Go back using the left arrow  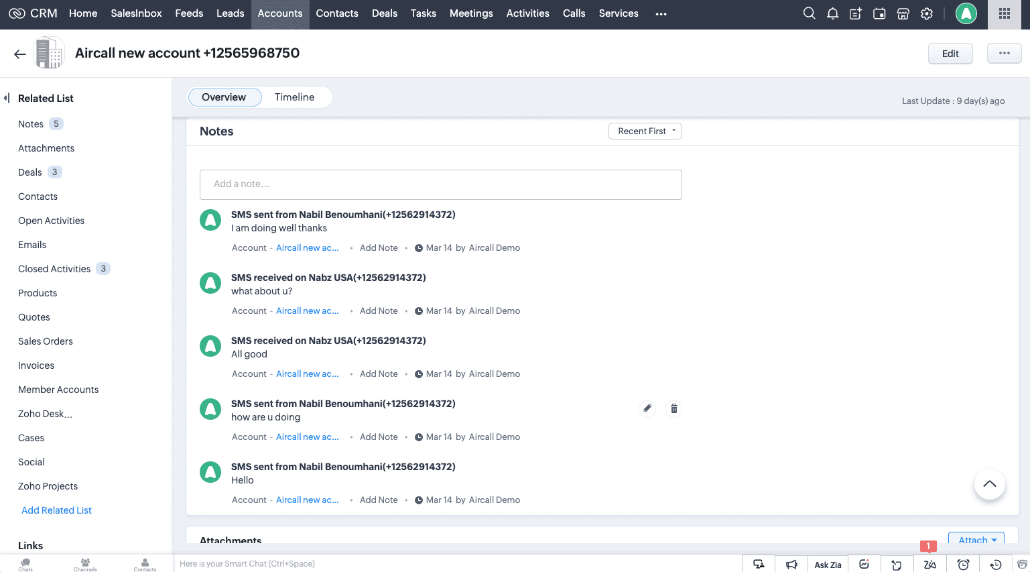(20, 54)
